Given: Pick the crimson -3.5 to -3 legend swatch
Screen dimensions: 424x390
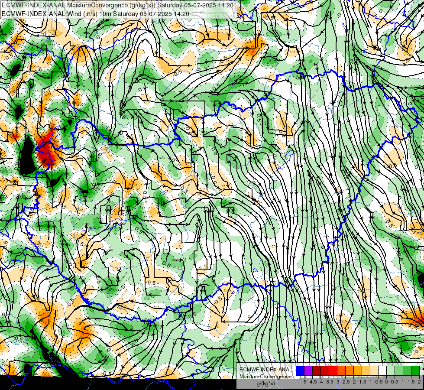Looking at the screenshot, I should [x=325, y=371].
